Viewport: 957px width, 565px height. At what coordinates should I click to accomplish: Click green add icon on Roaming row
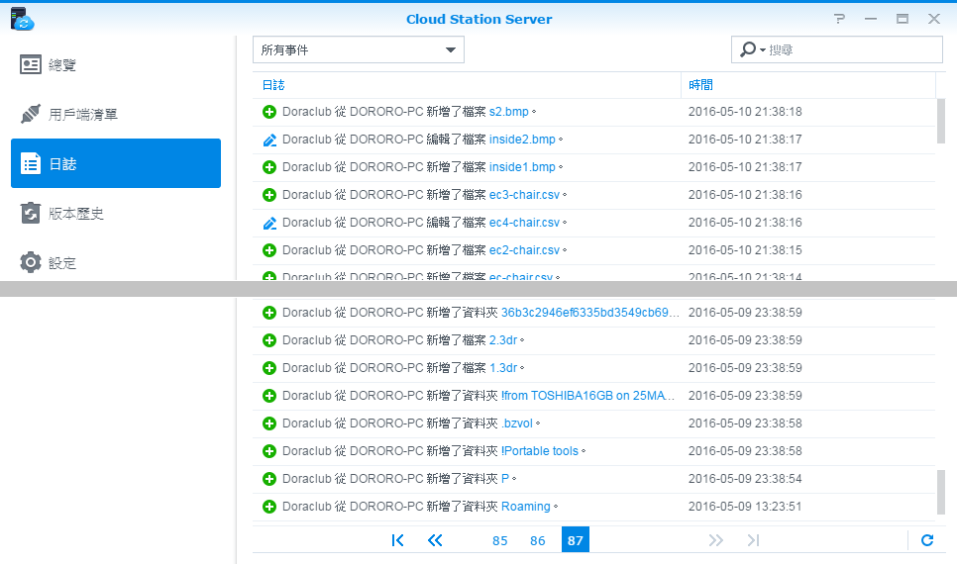point(269,507)
